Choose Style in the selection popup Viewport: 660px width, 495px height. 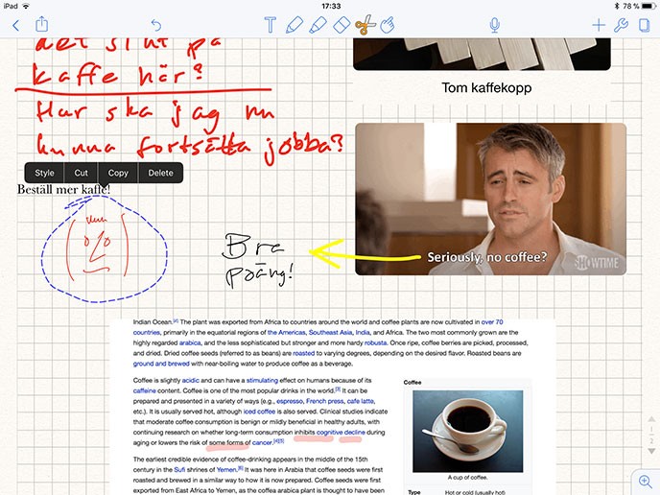[x=44, y=173]
